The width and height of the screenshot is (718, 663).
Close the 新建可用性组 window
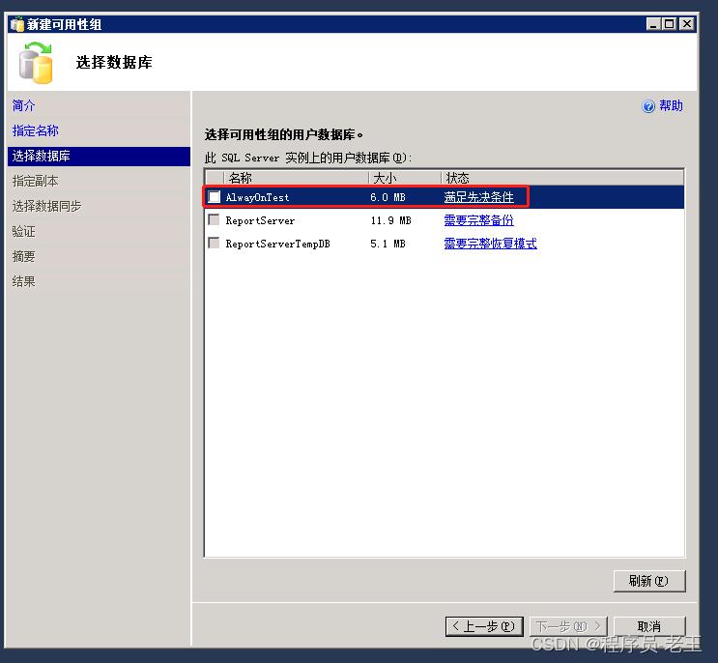[687, 24]
